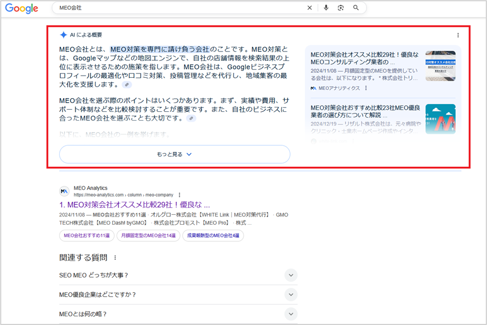Open source link chip after first paragraph
This screenshot has height=325, width=487.
pos(127,84)
